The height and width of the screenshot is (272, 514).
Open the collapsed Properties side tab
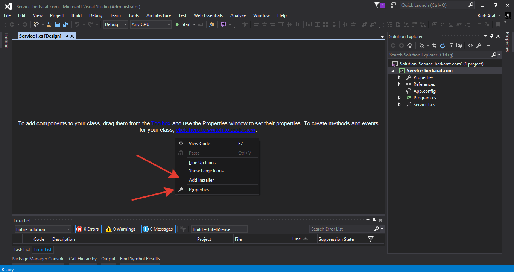pos(508,42)
